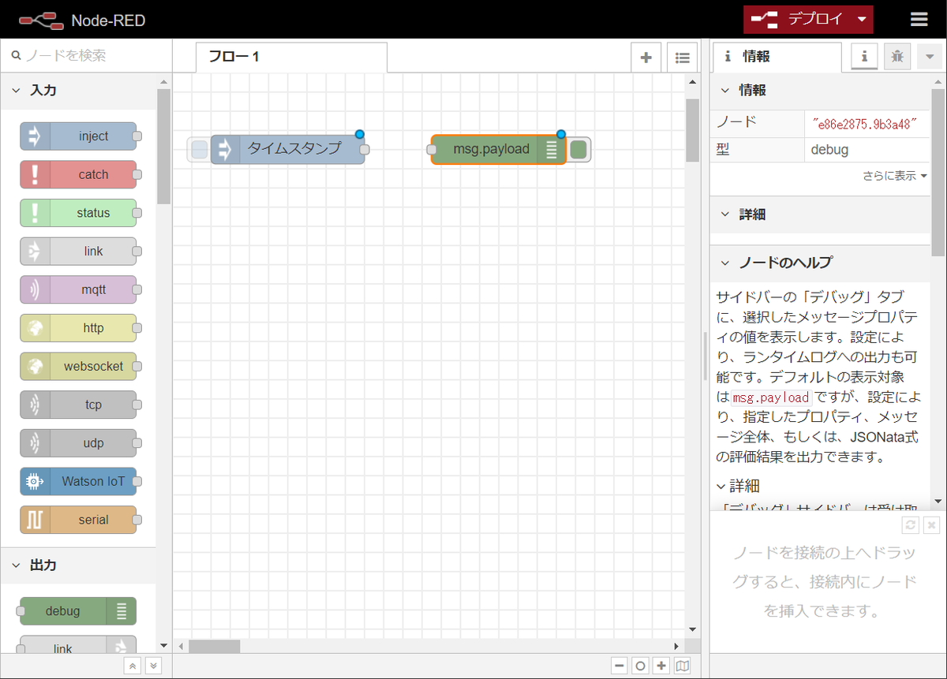Image resolution: width=947 pixels, height=679 pixels.
Task: Select the websocket node icon
Action: (79, 367)
